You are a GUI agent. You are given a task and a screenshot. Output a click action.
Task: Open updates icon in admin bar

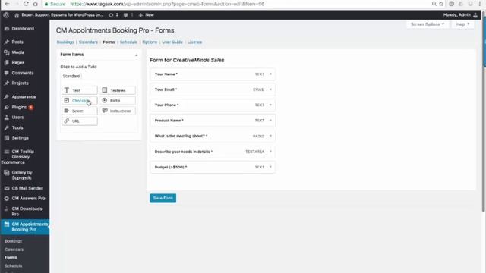tap(113, 15)
